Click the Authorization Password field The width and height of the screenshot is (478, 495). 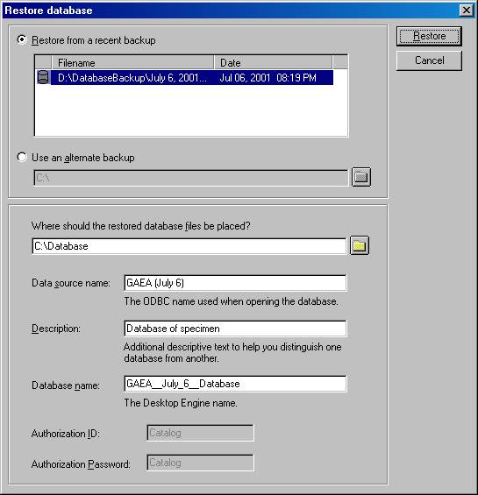(200, 463)
